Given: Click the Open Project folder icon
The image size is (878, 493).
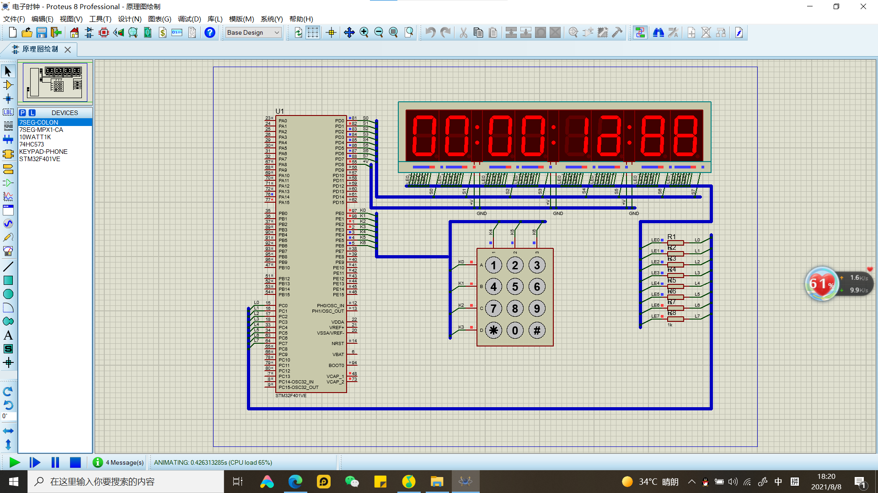Looking at the screenshot, I should [27, 32].
